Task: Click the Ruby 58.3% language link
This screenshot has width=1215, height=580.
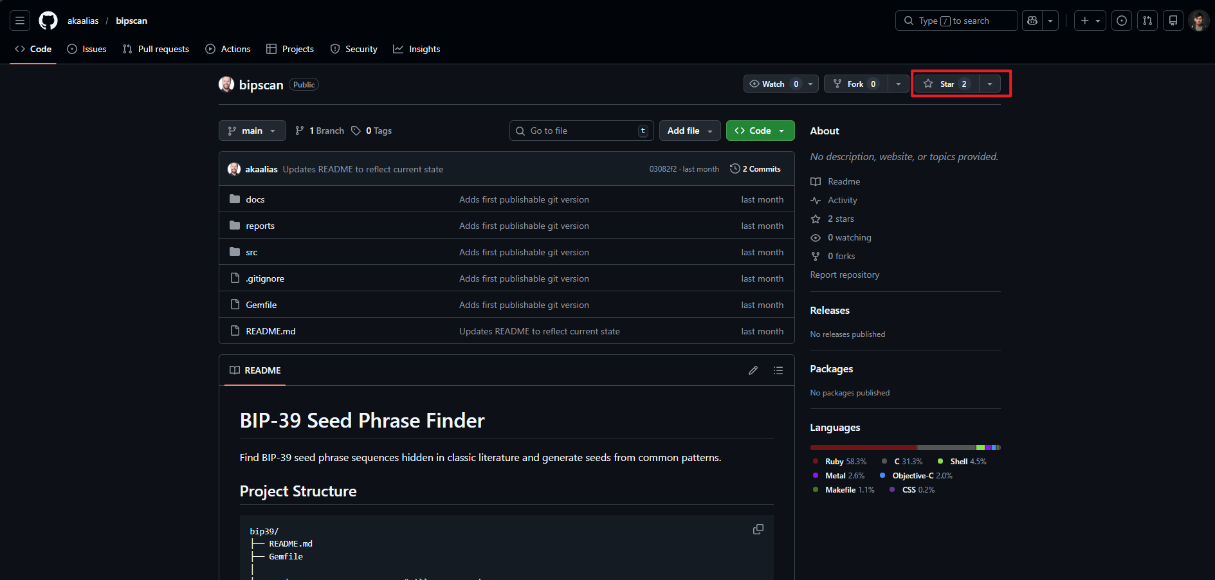Action: (839, 462)
